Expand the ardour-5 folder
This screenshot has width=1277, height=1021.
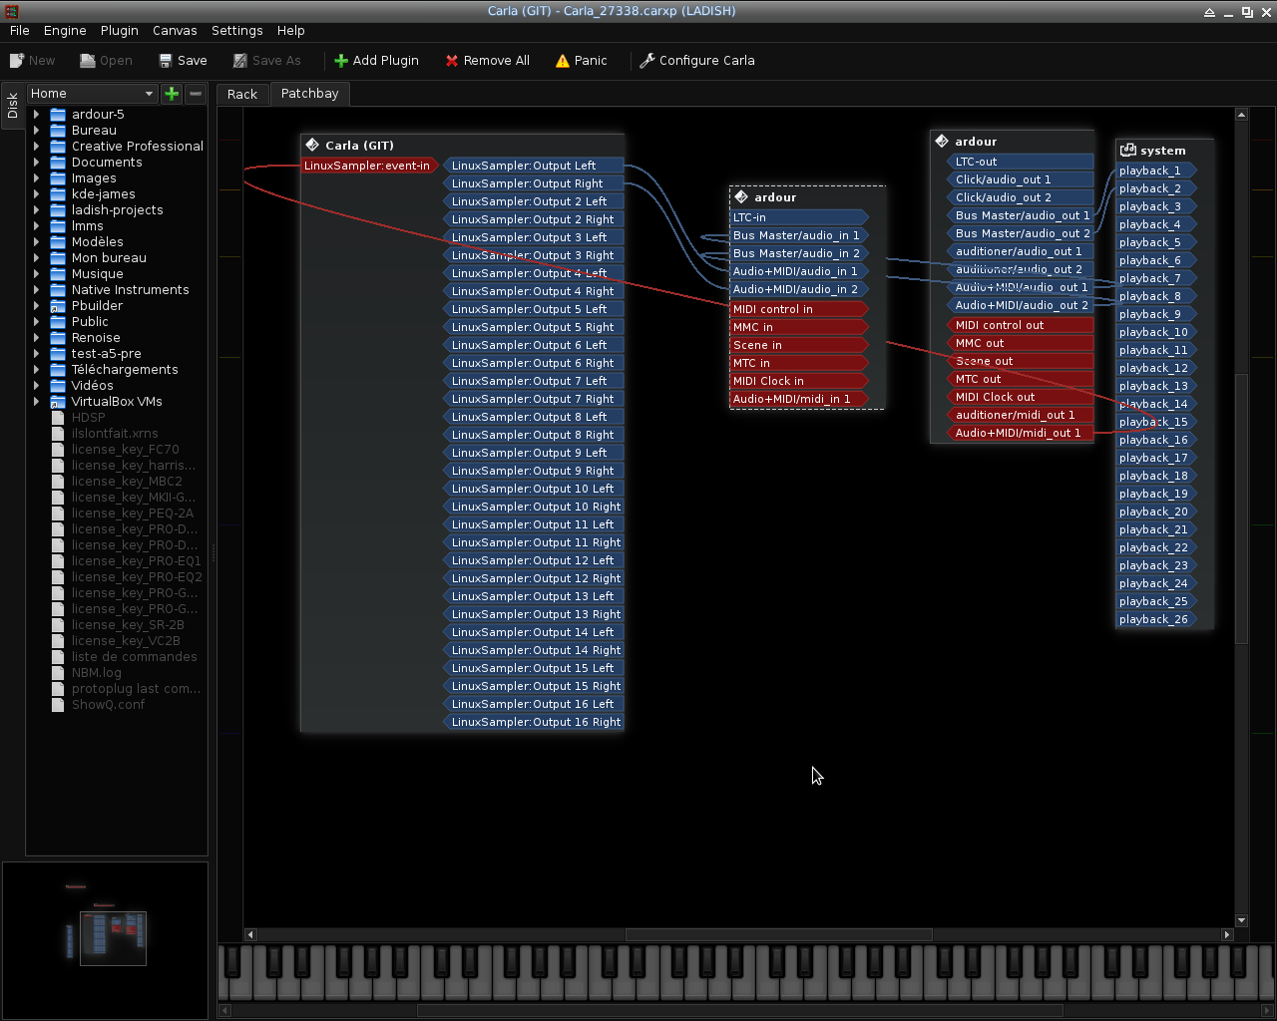tap(37, 115)
